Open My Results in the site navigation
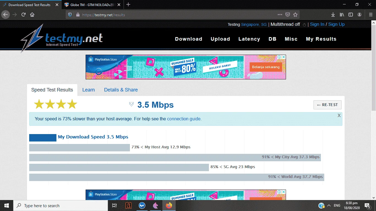 [x=321, y=39]
